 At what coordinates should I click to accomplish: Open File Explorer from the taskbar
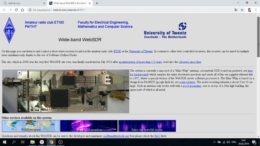pos(32,142)
